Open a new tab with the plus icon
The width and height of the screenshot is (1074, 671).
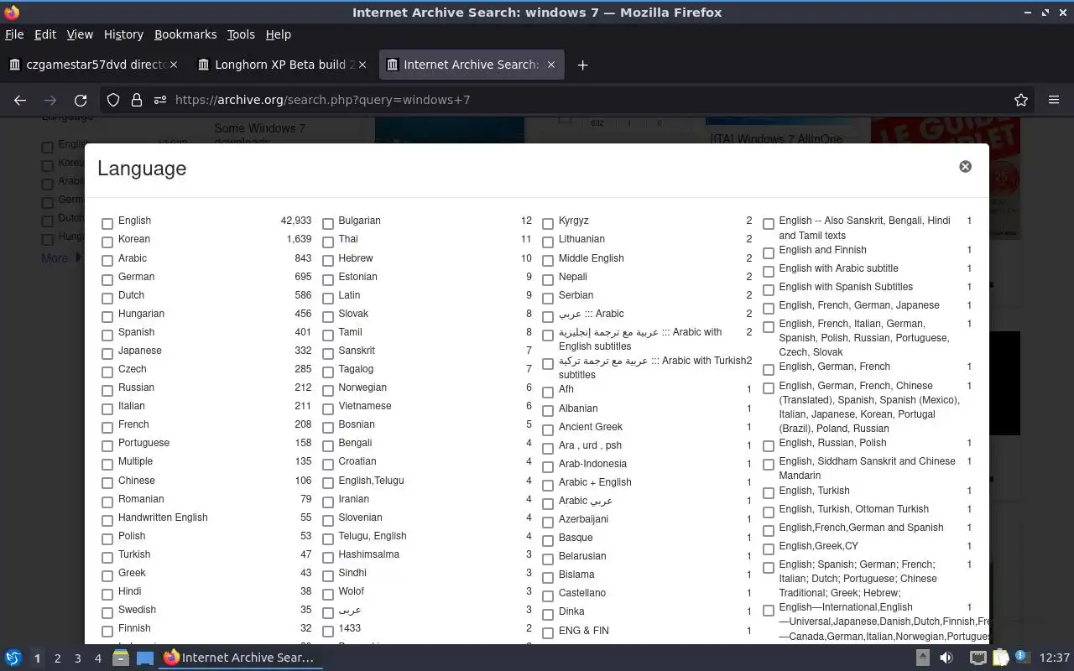[582, 65]
